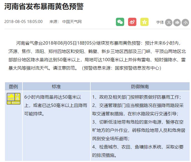Click the text 济源、焦作、洛阳、郑州四地区

click(x=39, y=52)
